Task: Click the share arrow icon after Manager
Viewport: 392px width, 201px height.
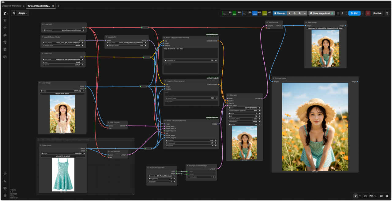Action: [x=305, y=13]
